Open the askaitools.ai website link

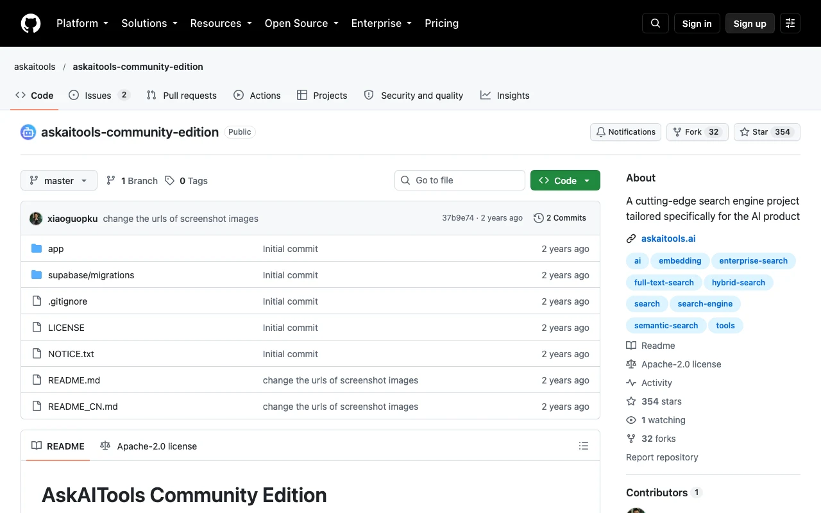coord(668,239)
